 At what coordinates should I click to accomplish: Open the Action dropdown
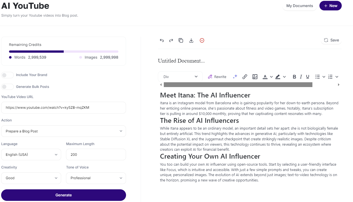coord(63,131)
